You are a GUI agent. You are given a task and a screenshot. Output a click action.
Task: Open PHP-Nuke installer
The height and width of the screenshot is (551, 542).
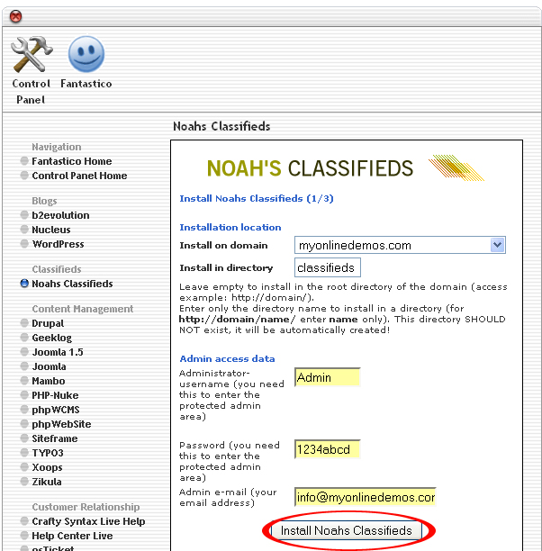(x=55, y=395)
